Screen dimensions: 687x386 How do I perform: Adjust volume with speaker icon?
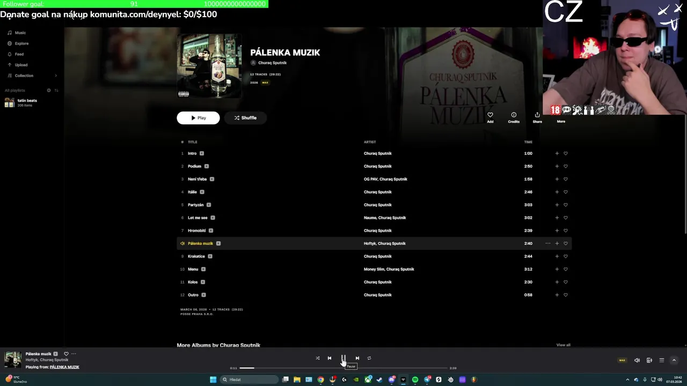(x=637, y=360)
